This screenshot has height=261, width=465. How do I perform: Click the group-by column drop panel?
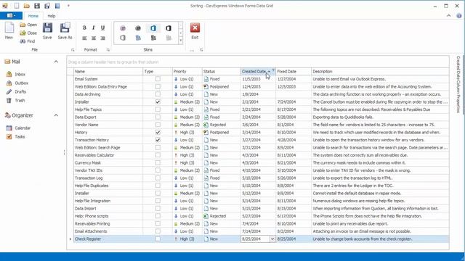(x=258, y=62)
